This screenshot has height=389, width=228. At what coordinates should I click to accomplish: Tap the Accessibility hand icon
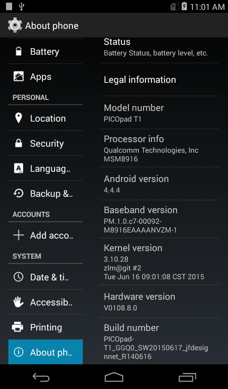19,302
